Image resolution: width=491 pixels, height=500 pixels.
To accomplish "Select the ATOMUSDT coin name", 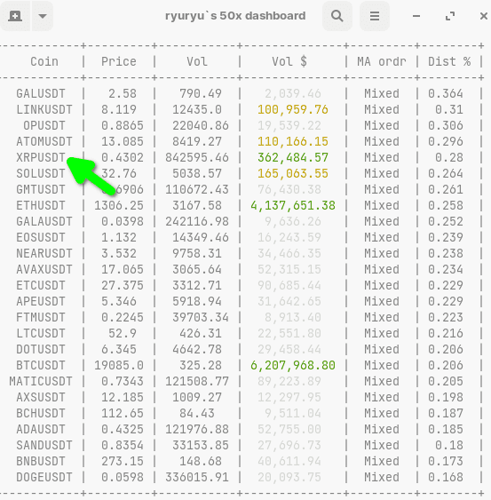I will (x=44, y=141).
